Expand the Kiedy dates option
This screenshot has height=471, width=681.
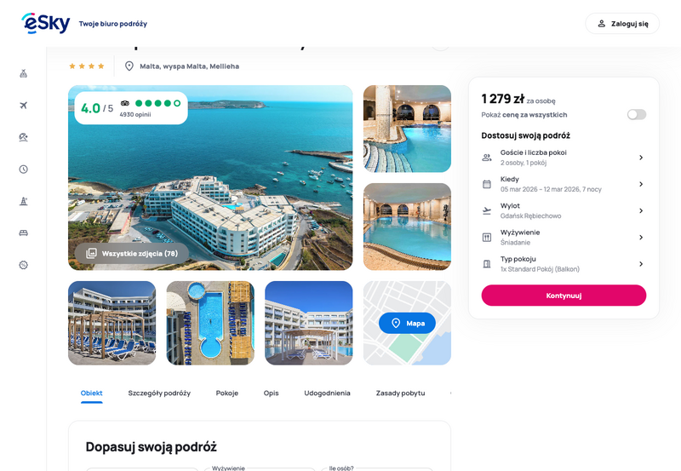[564, 184]
